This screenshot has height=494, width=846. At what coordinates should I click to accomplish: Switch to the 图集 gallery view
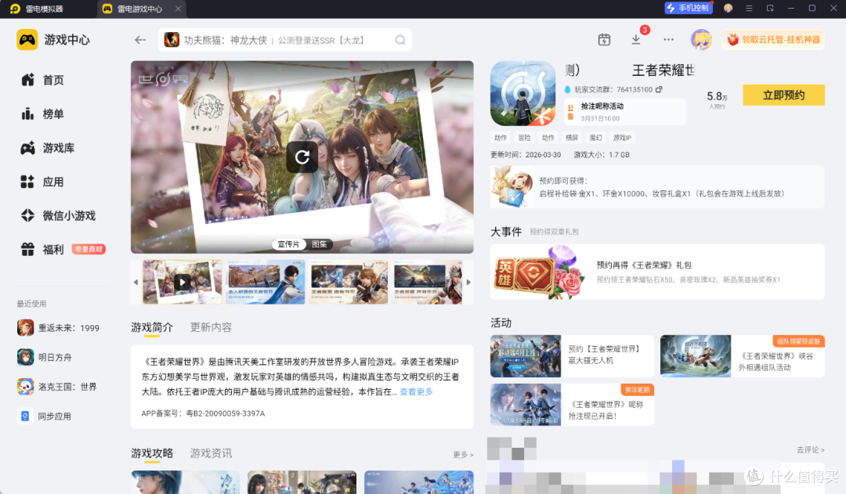pyautogui.click(x=320, y=244)
